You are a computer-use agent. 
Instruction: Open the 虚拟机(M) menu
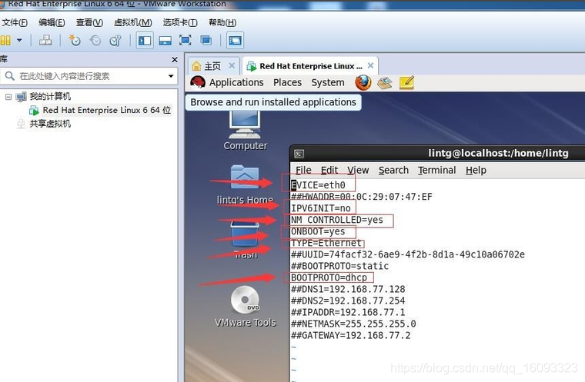pyautogui.click(x=133, y=23)
